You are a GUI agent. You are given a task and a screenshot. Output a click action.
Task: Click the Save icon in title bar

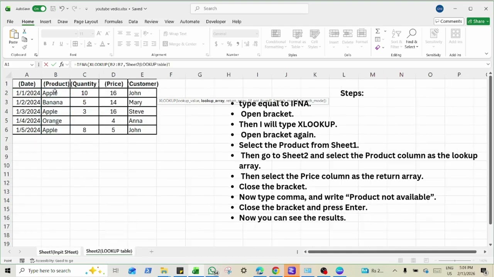53,8
